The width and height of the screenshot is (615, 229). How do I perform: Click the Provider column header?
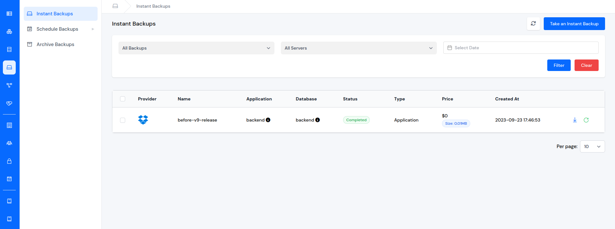point(147,99)
